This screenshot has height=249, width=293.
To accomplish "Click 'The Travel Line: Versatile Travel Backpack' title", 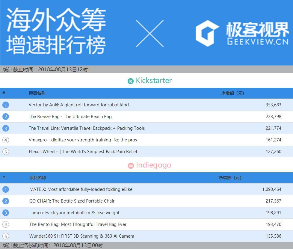I will point(87,128).
